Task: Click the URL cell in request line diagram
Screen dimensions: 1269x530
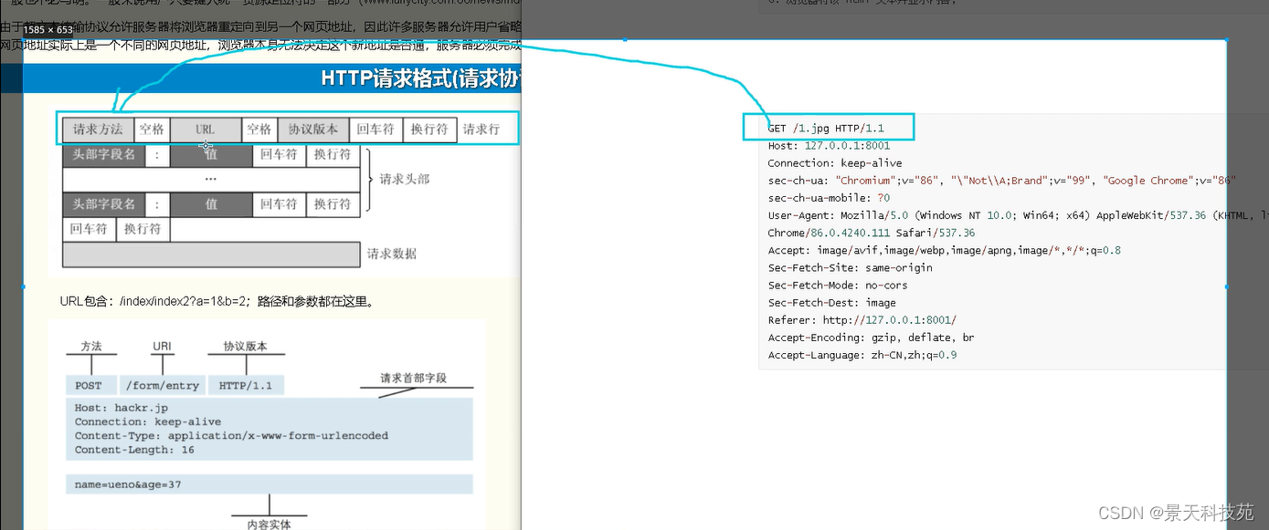Action: pos(206,130)
